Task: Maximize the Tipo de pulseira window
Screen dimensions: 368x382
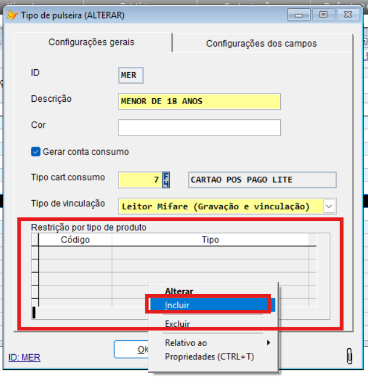Action: pyautogui.click(x=323, y=15)
